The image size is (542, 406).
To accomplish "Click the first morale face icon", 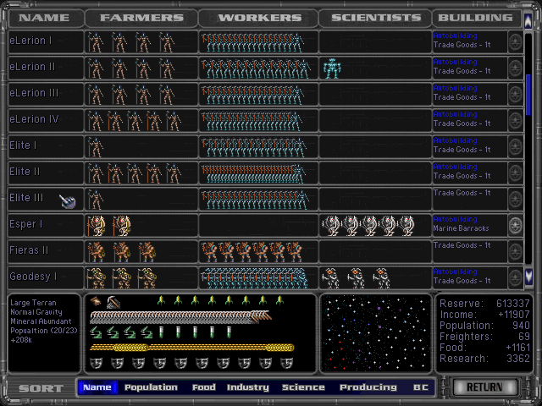I will pos(96,363).
